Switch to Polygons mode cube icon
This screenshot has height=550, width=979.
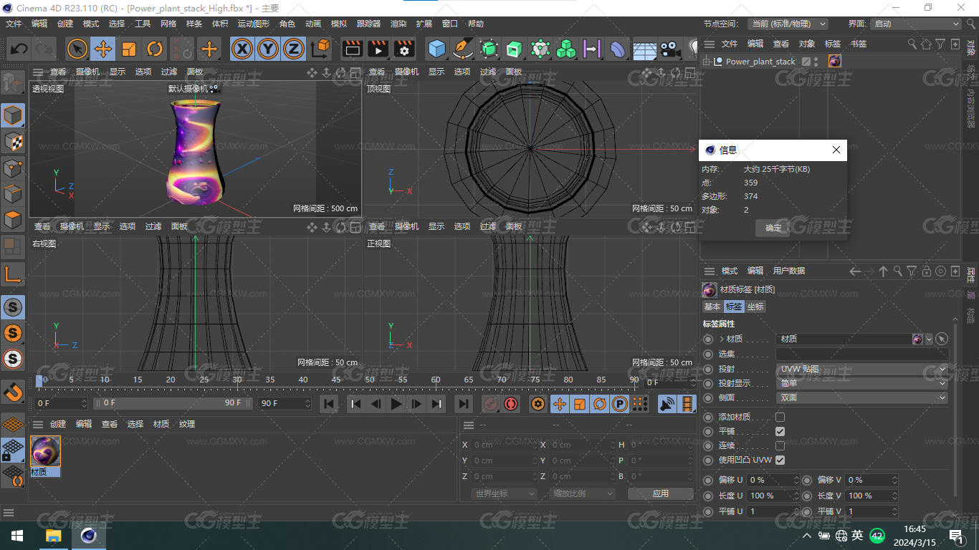14,219
